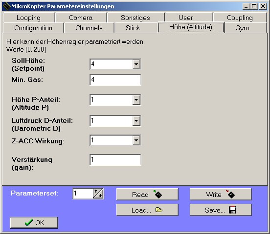Viewport: 270px width, 234px height.
Task: Click the SollHöhe value text box
Action: pos(111,64)
